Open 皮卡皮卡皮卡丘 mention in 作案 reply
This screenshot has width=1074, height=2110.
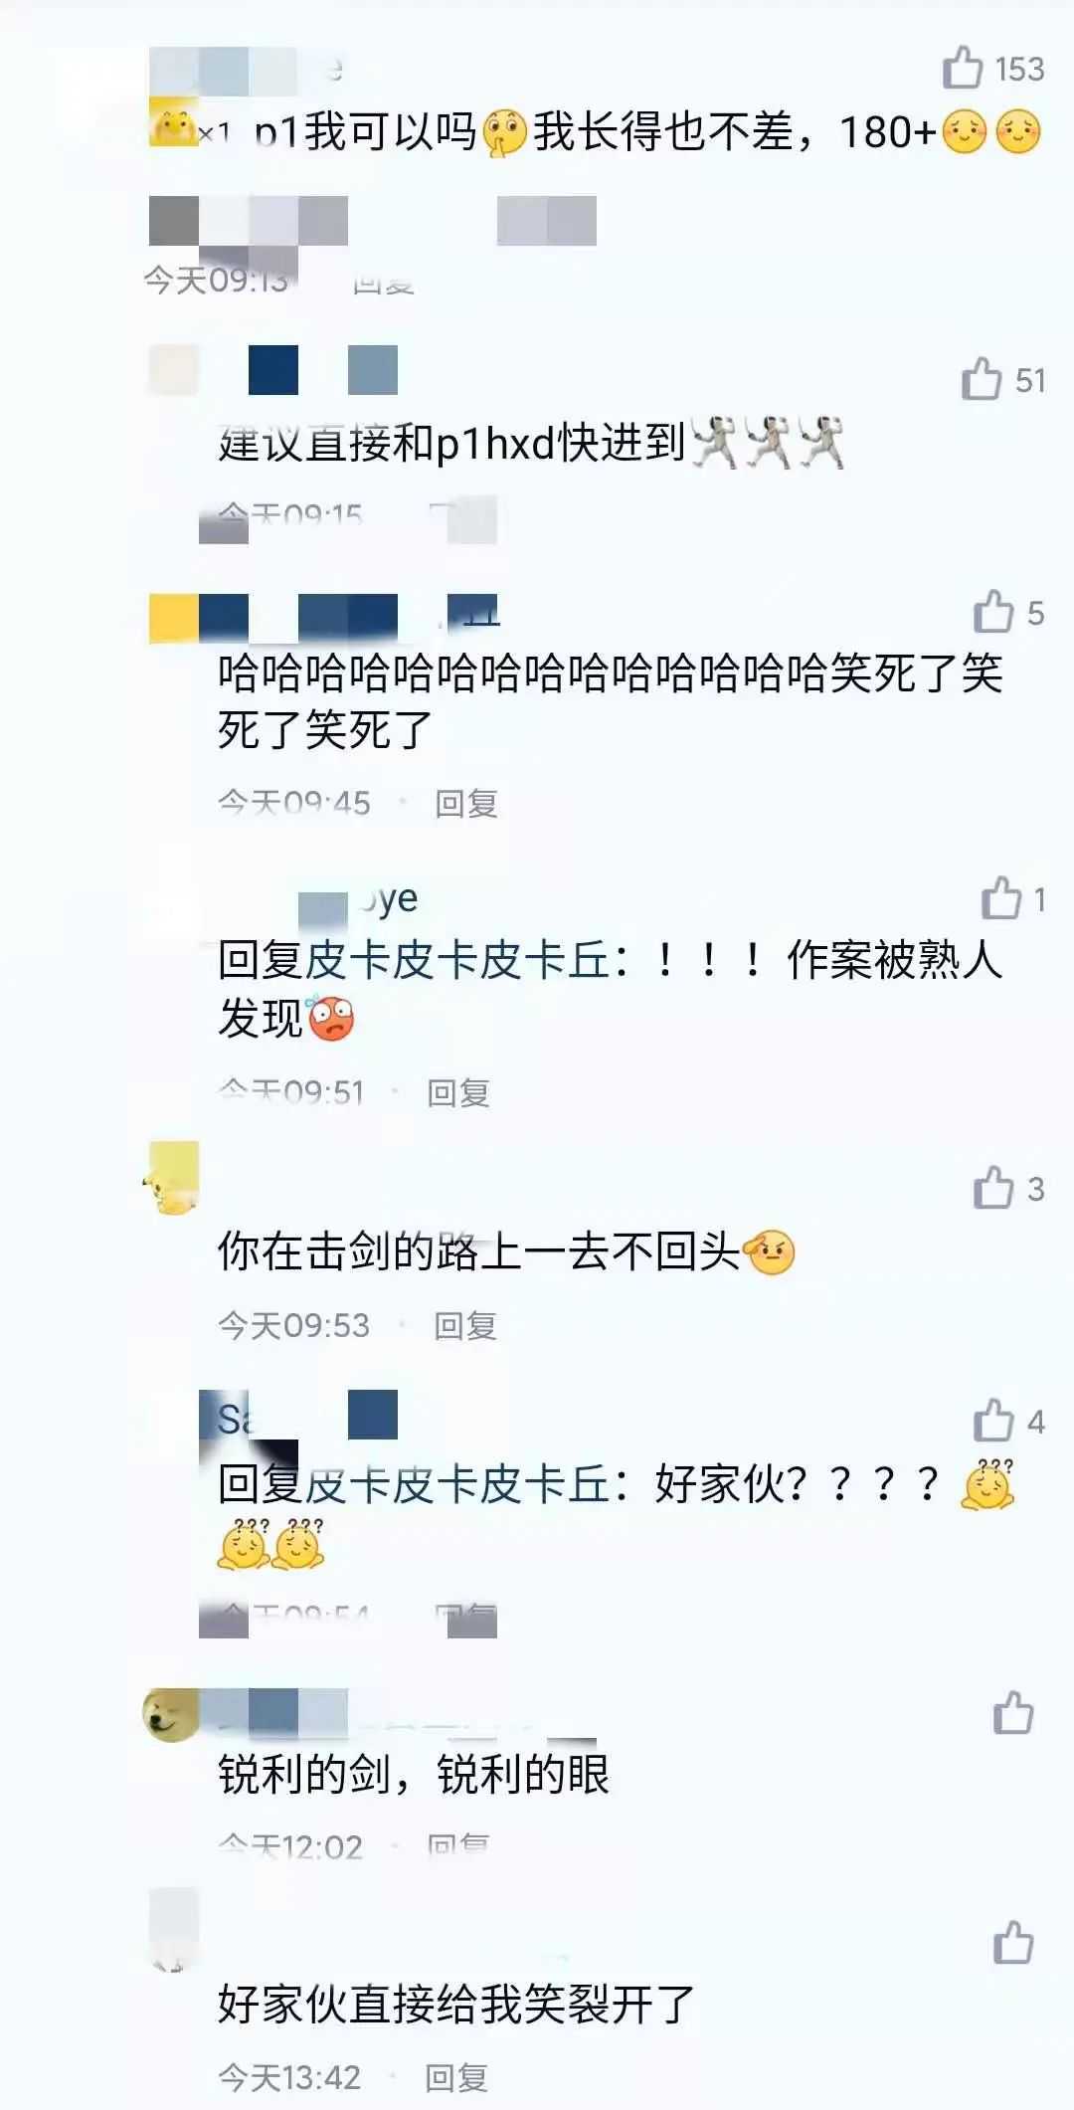point(456,960)
